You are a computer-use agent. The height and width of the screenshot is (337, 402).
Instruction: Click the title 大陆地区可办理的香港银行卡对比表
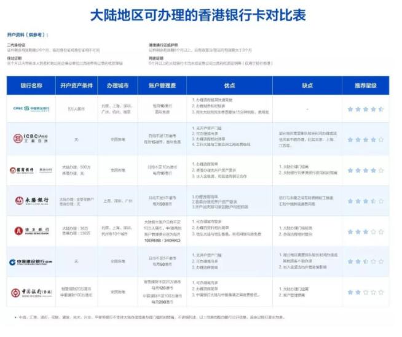click(198, 15)
